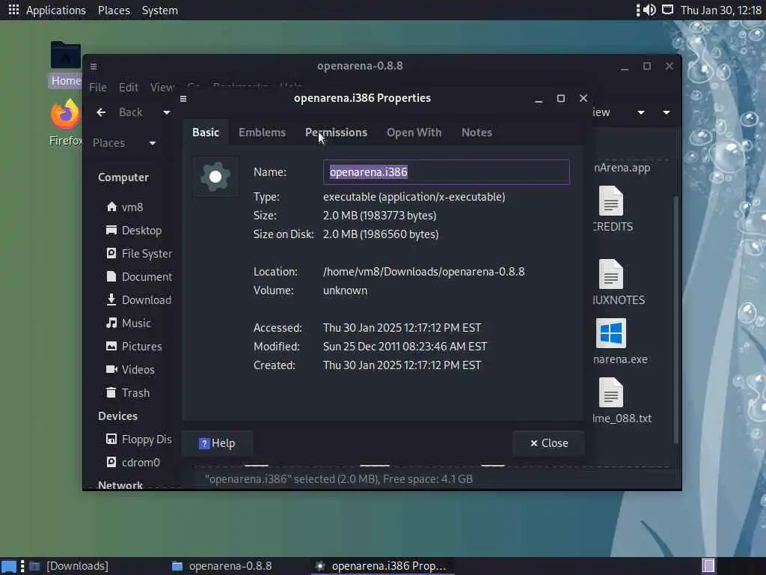The height and width of the screenshot is (575, 766).
Task: Switch to the Open With tab
Action: click(x=414, y=133)
